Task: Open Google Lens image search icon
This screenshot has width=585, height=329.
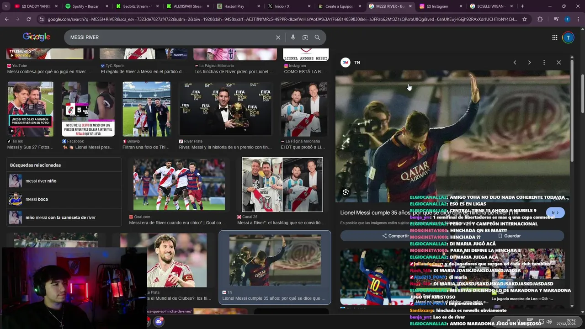Action: [305, 37]
